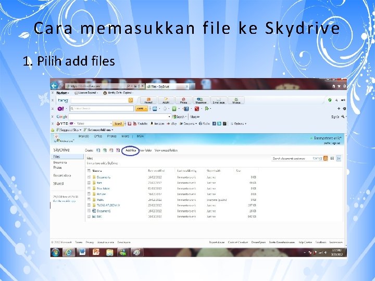Open the Hotmail button on Bing toolbar
Image resolution: width=375 pixels, height=281 pixels.
(x=148, y=100)
